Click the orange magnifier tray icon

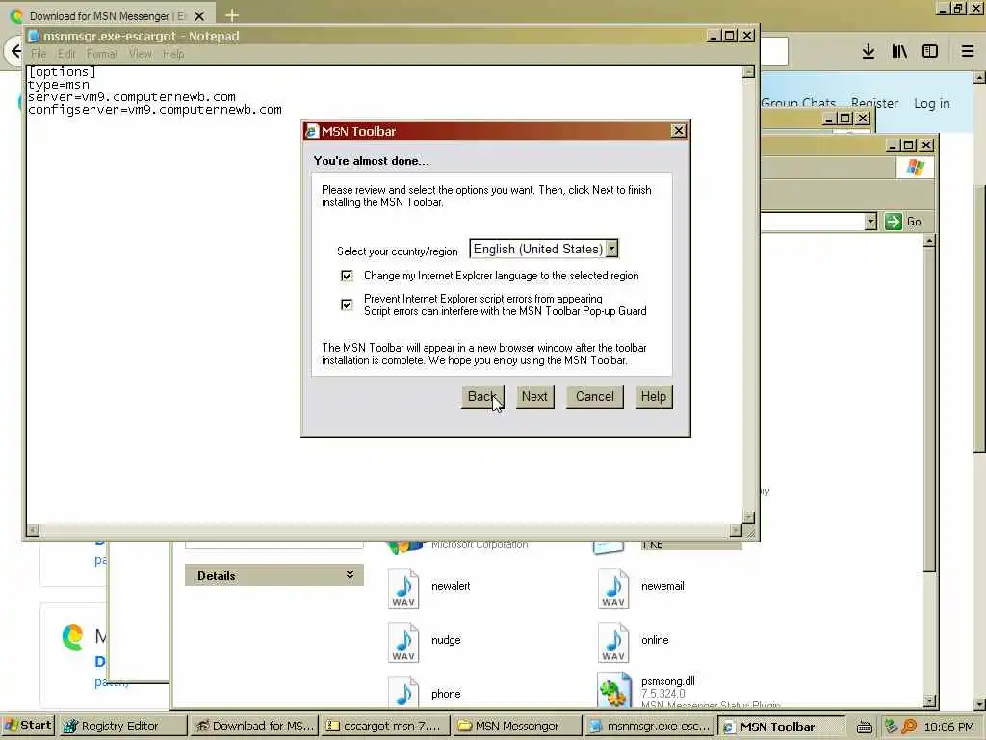tap(909, 727)
